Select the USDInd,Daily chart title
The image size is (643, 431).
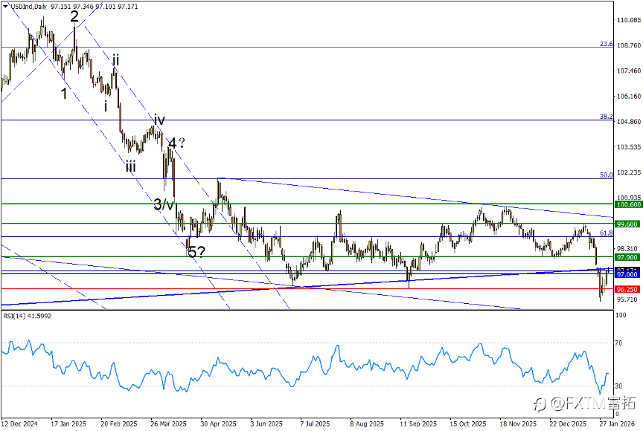[28, 7]
